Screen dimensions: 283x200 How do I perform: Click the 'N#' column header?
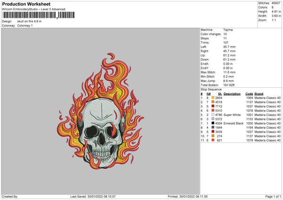(208, 94)
